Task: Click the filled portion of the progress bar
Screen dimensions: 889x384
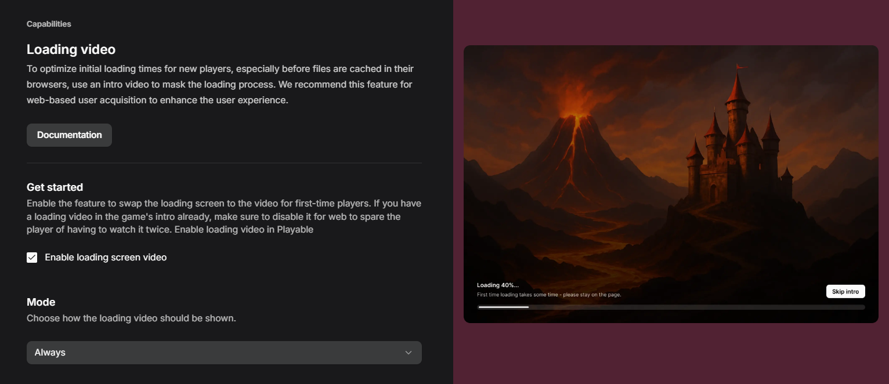Action: (x=503, y=307)
